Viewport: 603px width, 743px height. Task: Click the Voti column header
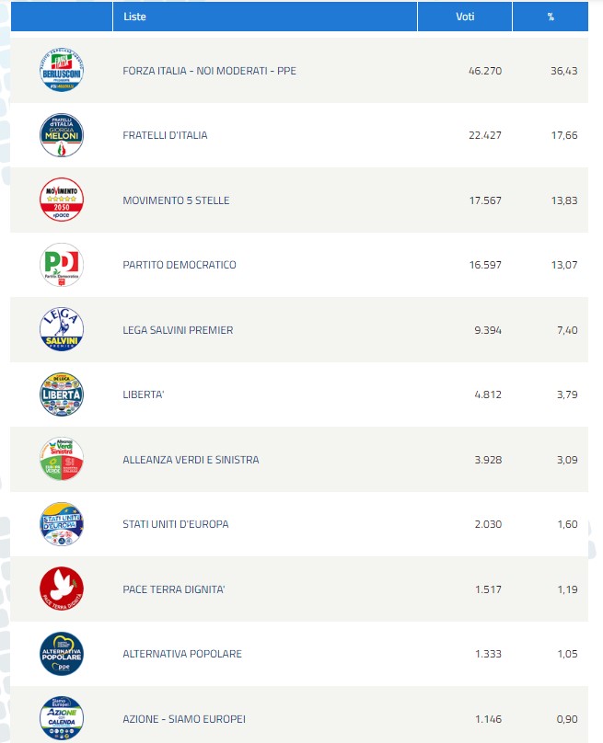[x=466, y=17]
